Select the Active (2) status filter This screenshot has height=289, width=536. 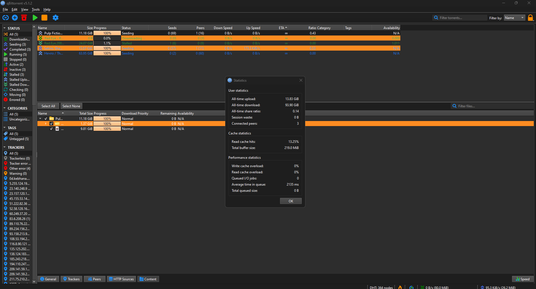click(17, 65)
